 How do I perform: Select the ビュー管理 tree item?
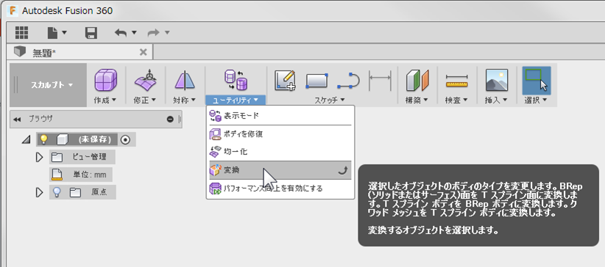tap(82, 157)
